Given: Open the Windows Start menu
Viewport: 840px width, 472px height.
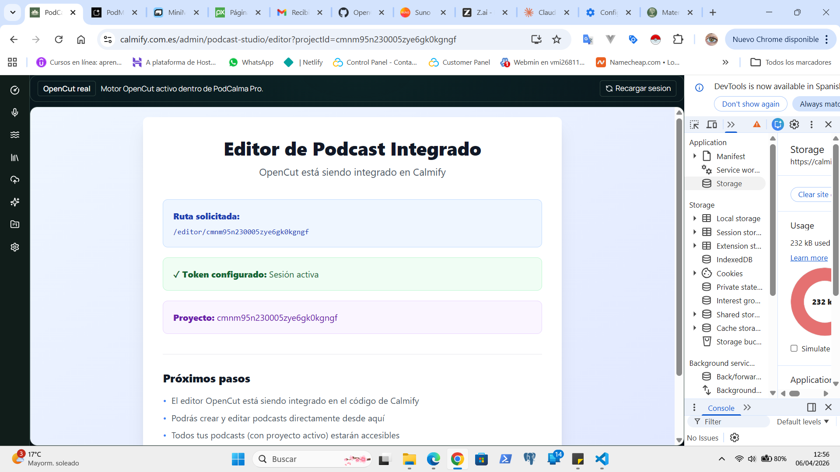Looking at the screenshot, I should (238, 459).
